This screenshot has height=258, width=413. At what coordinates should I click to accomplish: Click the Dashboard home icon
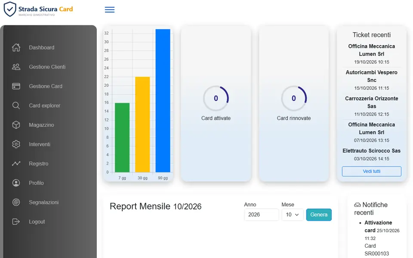[16, 47]
